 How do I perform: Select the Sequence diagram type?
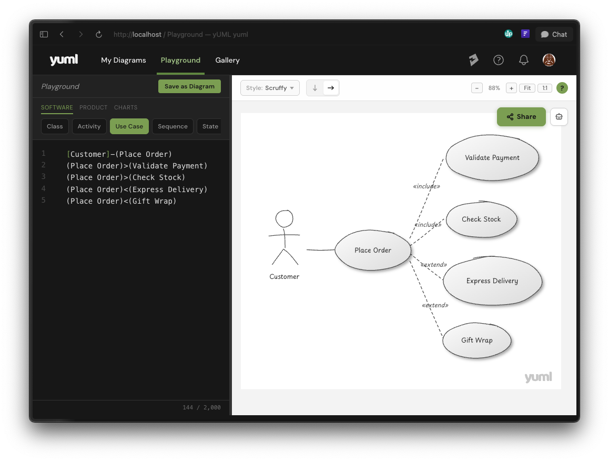click(172, 126)
